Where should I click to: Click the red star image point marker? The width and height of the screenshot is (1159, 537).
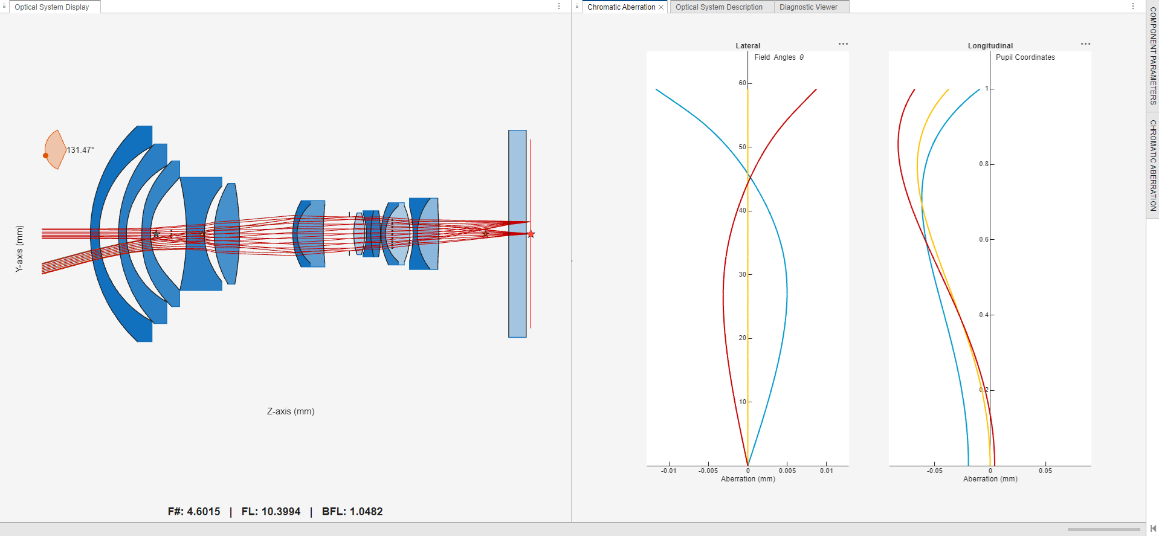pos(531,234)
